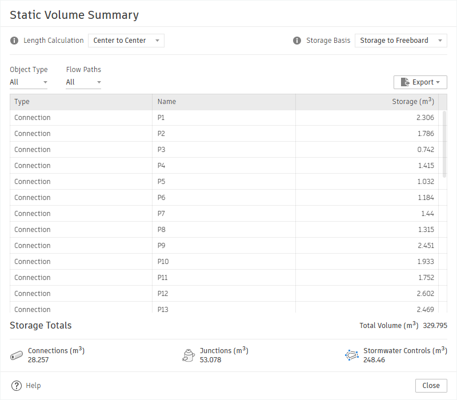Click the Junctions manhole icon
This screenshot has height=400, width=457.
click(189, 355)
